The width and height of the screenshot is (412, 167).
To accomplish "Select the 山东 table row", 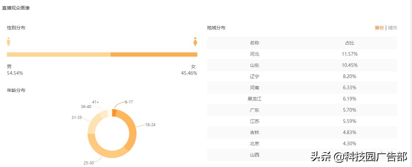I will (x=302, y=65).
